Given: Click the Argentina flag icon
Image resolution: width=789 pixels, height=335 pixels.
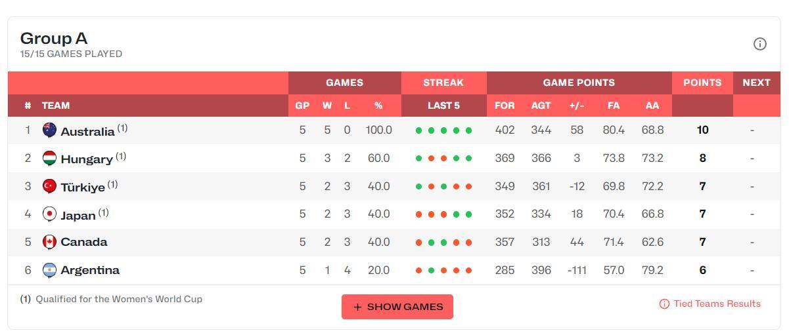Looking at the screenshot, I should 49,270.
